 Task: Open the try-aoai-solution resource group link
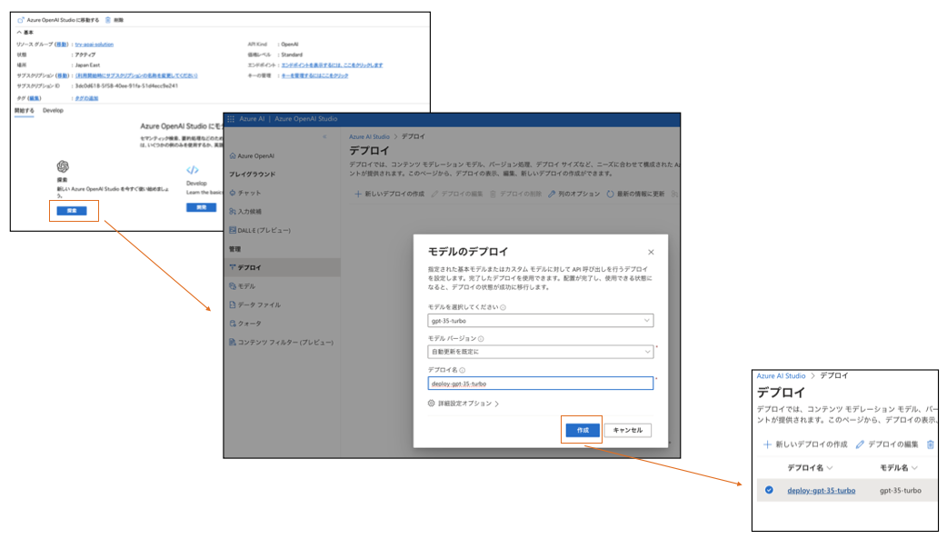95,45
